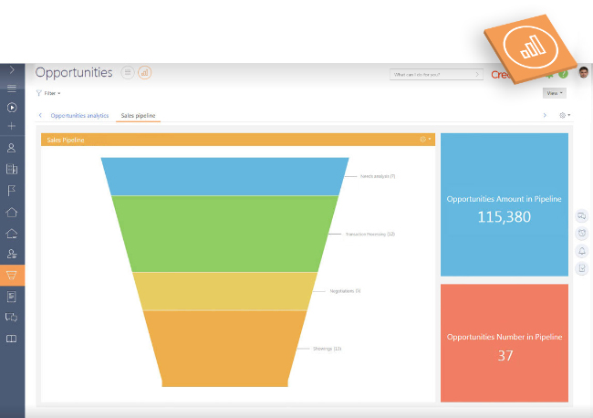
Task: Click the Negotiations label next to the funnel
Action: pyautogui.click(x=345, y=291)
